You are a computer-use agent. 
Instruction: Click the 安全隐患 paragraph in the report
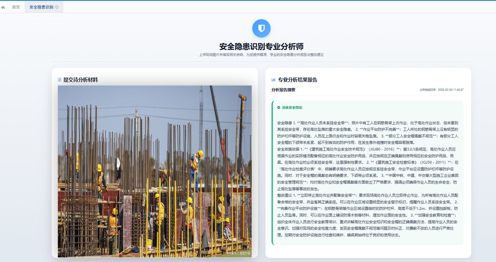(368, 132)
